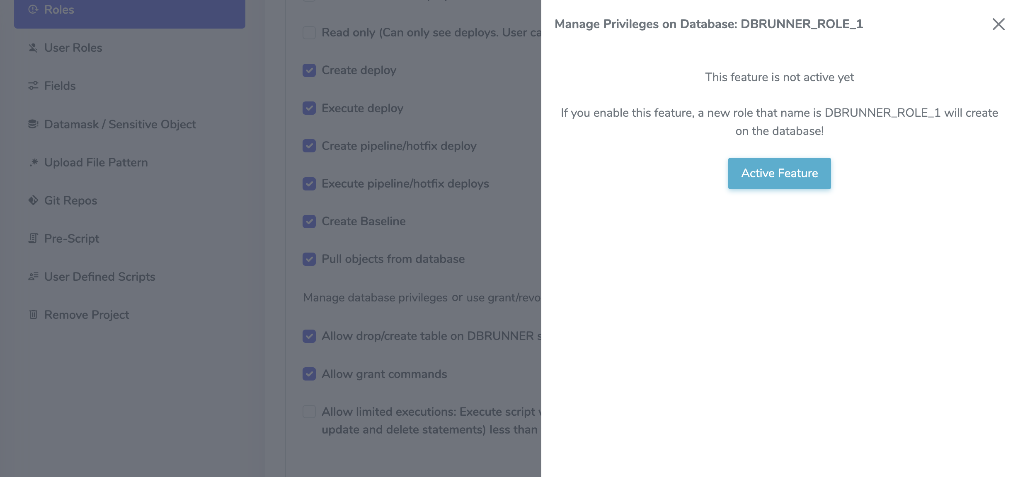Uncheck the Create deploy checkbox

309,70
